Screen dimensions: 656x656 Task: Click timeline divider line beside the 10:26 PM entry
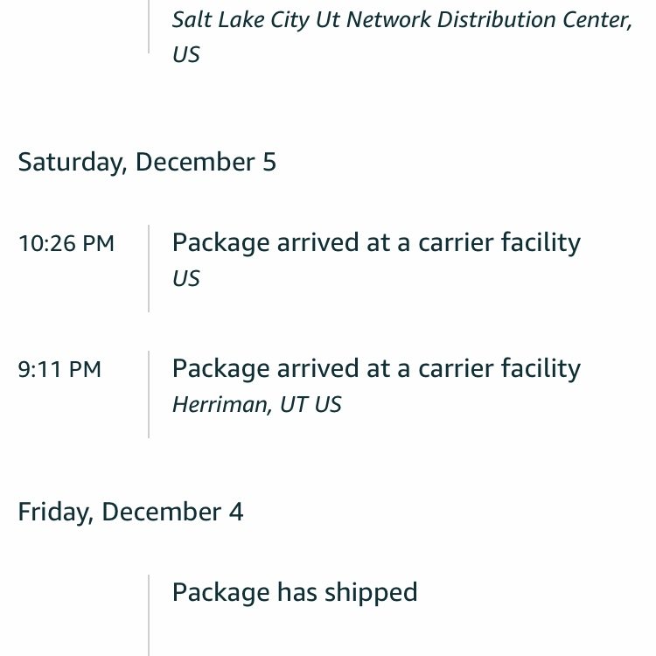(x=149, y=269)
